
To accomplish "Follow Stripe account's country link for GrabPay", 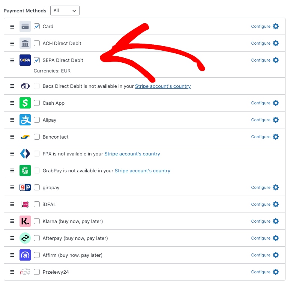I will pos(143,170).
